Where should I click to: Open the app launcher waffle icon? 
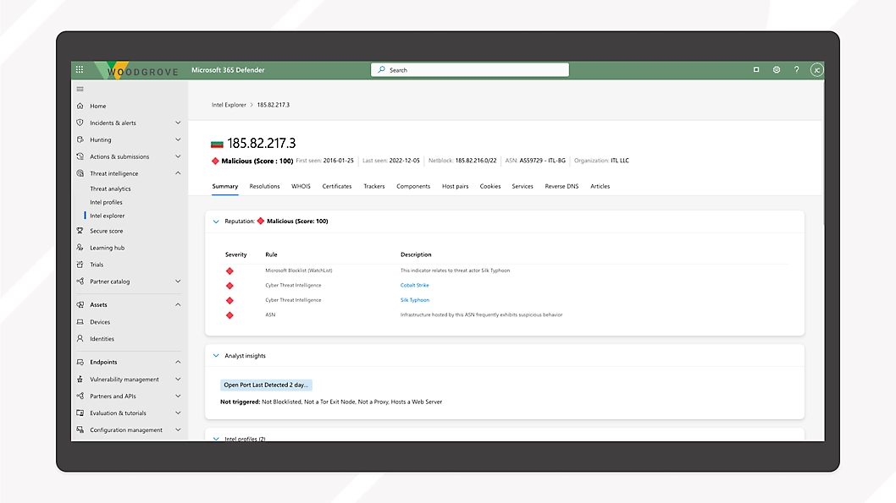click(80, 70)
